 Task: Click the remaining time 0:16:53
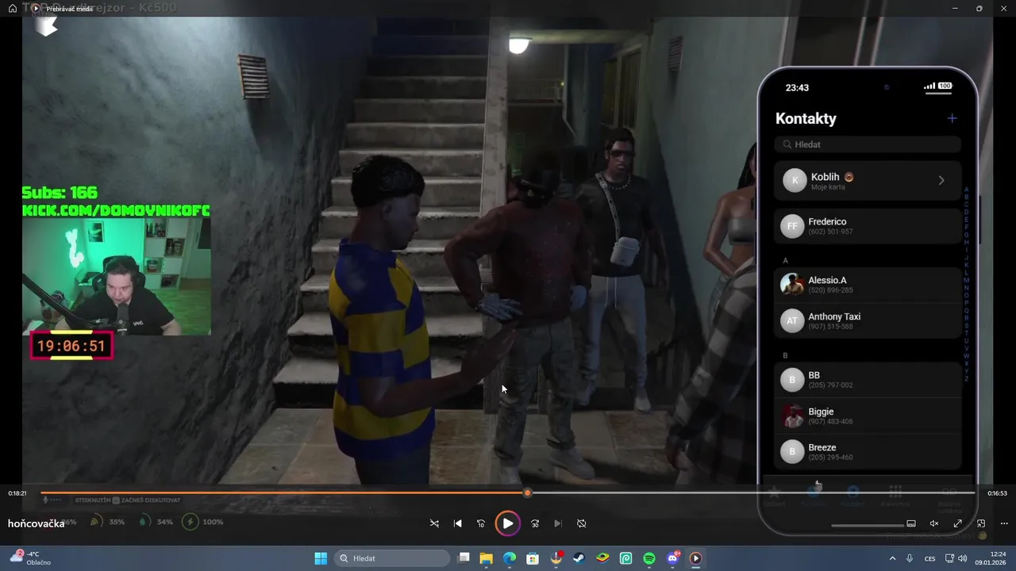(997, 493)
